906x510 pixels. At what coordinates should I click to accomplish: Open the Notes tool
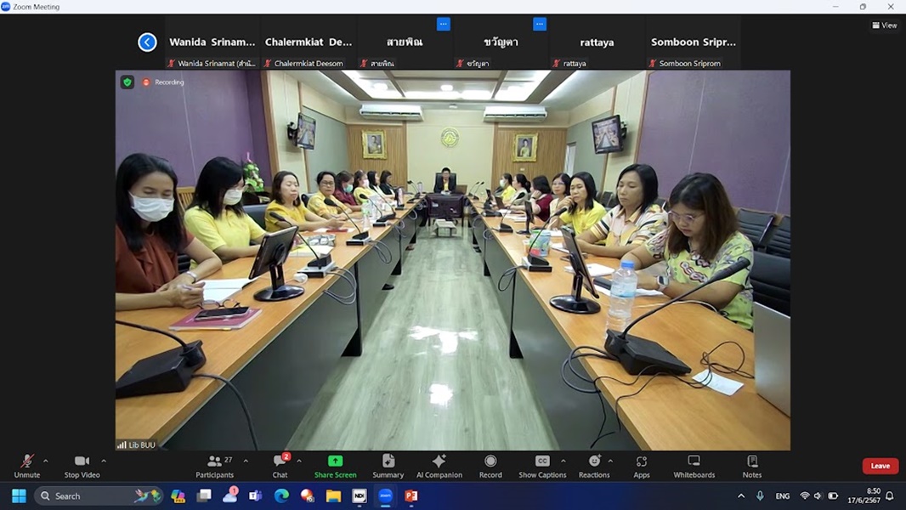[x=751, y=465]
